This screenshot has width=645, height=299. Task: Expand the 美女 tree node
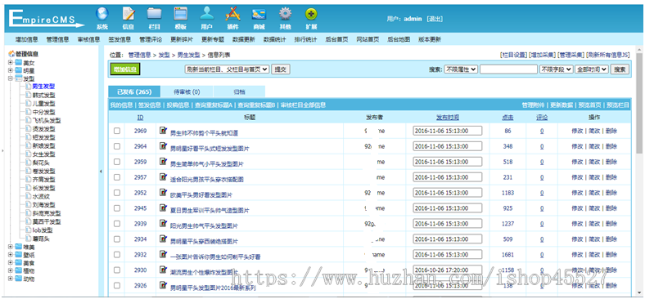click(x=11, y=62)
